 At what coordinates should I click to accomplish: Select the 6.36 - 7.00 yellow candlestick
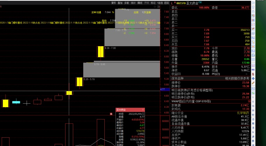pyautogui.click(x=100, y=52)
